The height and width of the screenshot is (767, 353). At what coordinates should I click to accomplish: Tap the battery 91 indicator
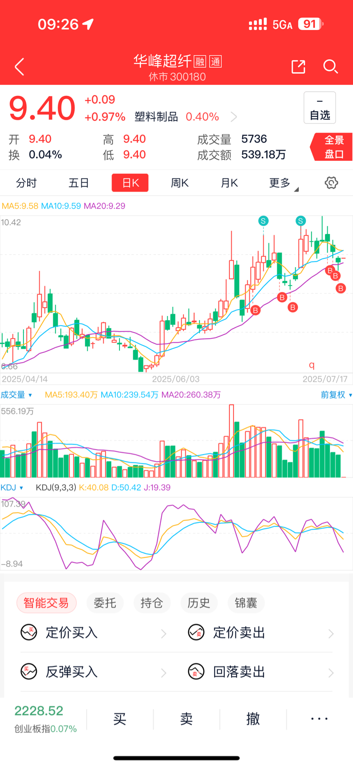pos(311,24)
